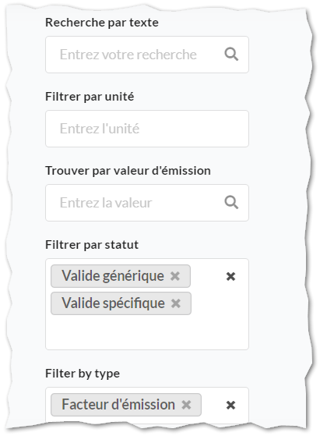Viewport: 320px width, 436px height.
Task: Remove the "Facteur d'émission" type tag
Action: pos(186,405)
